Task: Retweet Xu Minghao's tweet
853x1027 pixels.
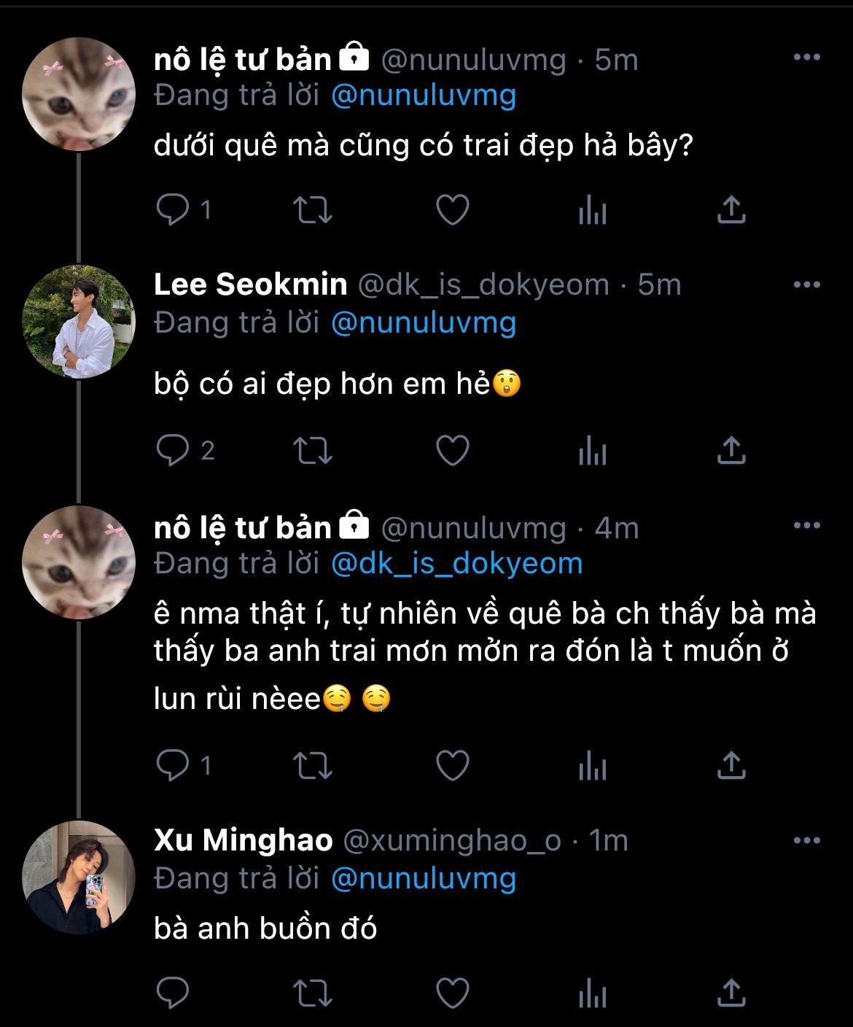Action: coord(313,992)
